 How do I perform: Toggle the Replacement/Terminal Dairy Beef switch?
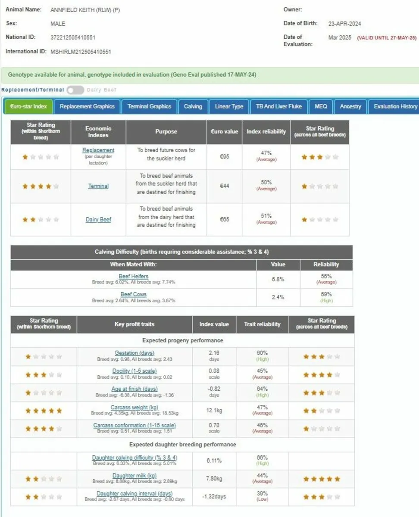[75, 90]
